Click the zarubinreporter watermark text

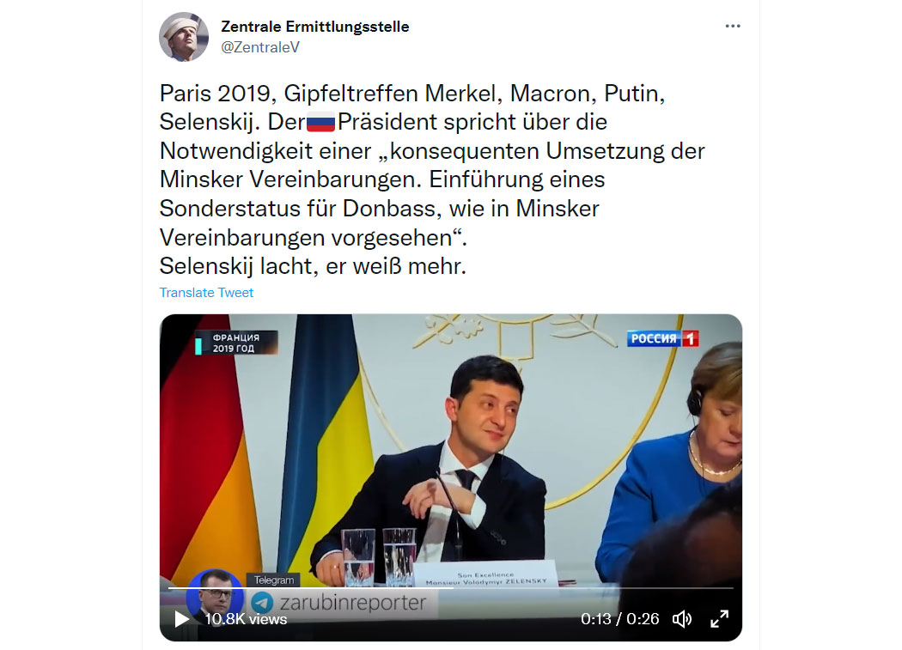[x=352, y=602]
